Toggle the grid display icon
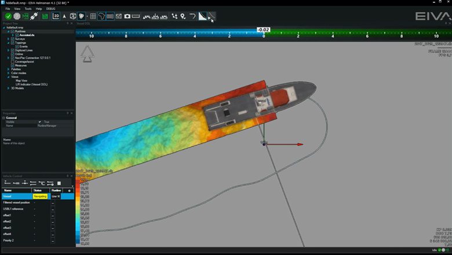The width and height of the screenshot is (452, 255). pos(93,16)
